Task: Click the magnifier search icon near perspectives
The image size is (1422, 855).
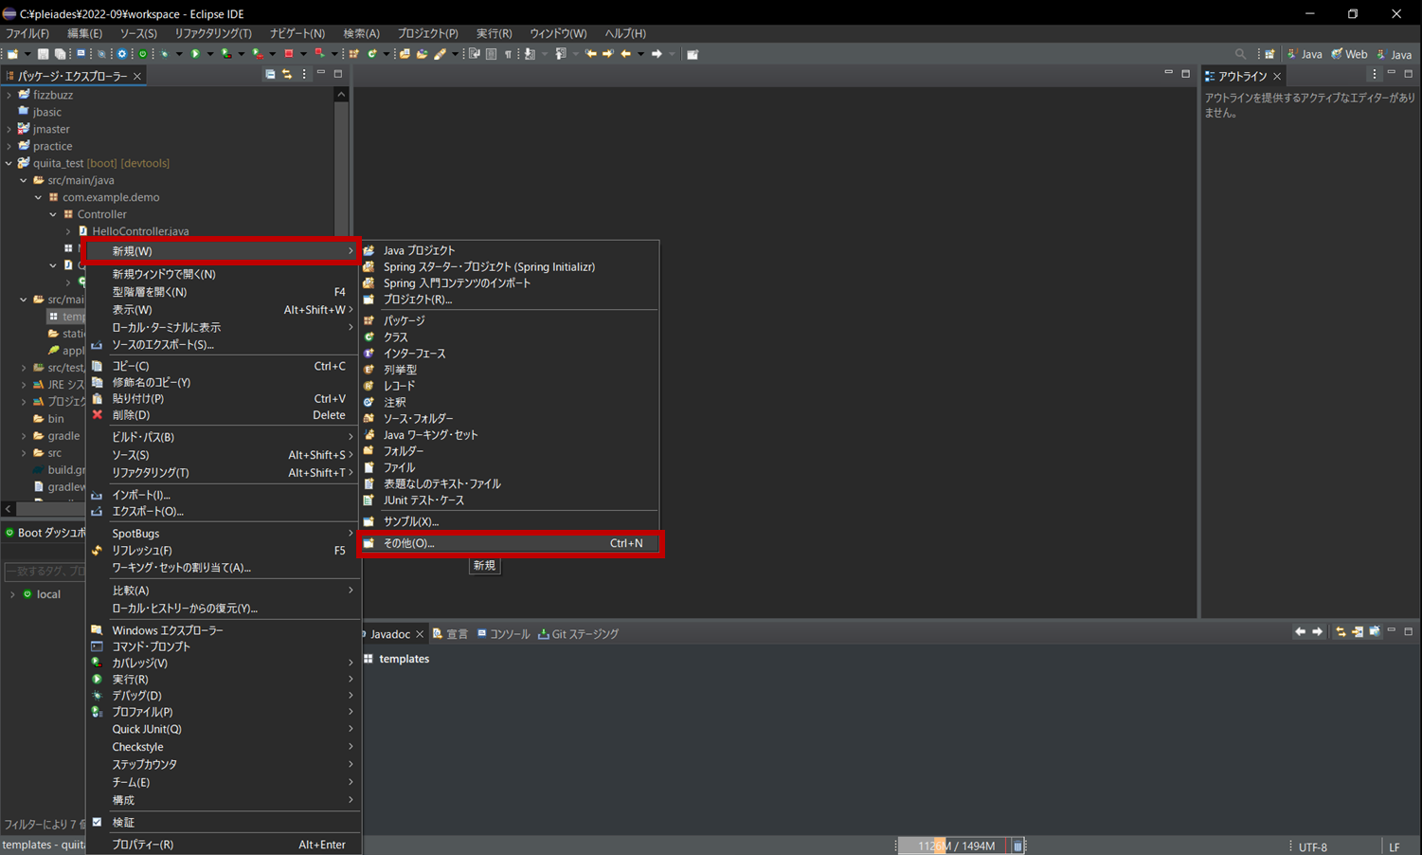Action: (1240, 54)
